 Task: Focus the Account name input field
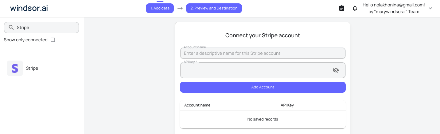263,53
